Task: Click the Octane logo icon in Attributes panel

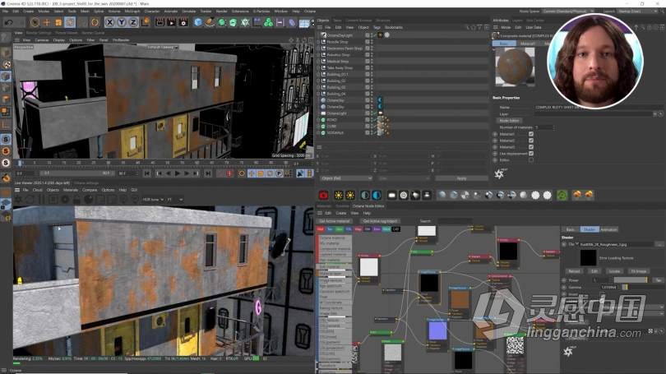Action: 500,173
